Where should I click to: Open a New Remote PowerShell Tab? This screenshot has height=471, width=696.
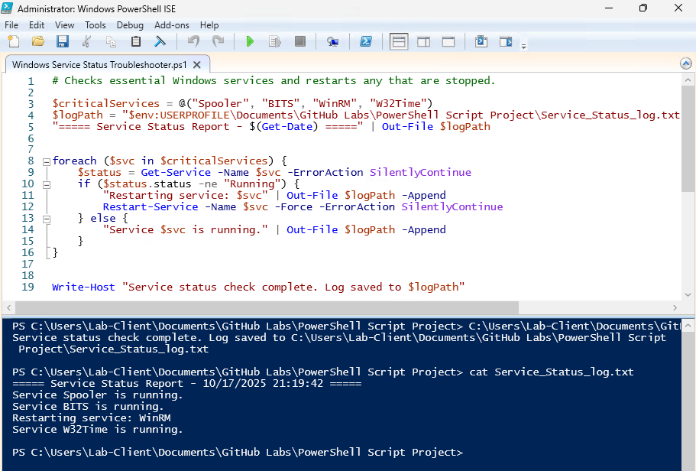pyautogui.click(x=333, y=41)
